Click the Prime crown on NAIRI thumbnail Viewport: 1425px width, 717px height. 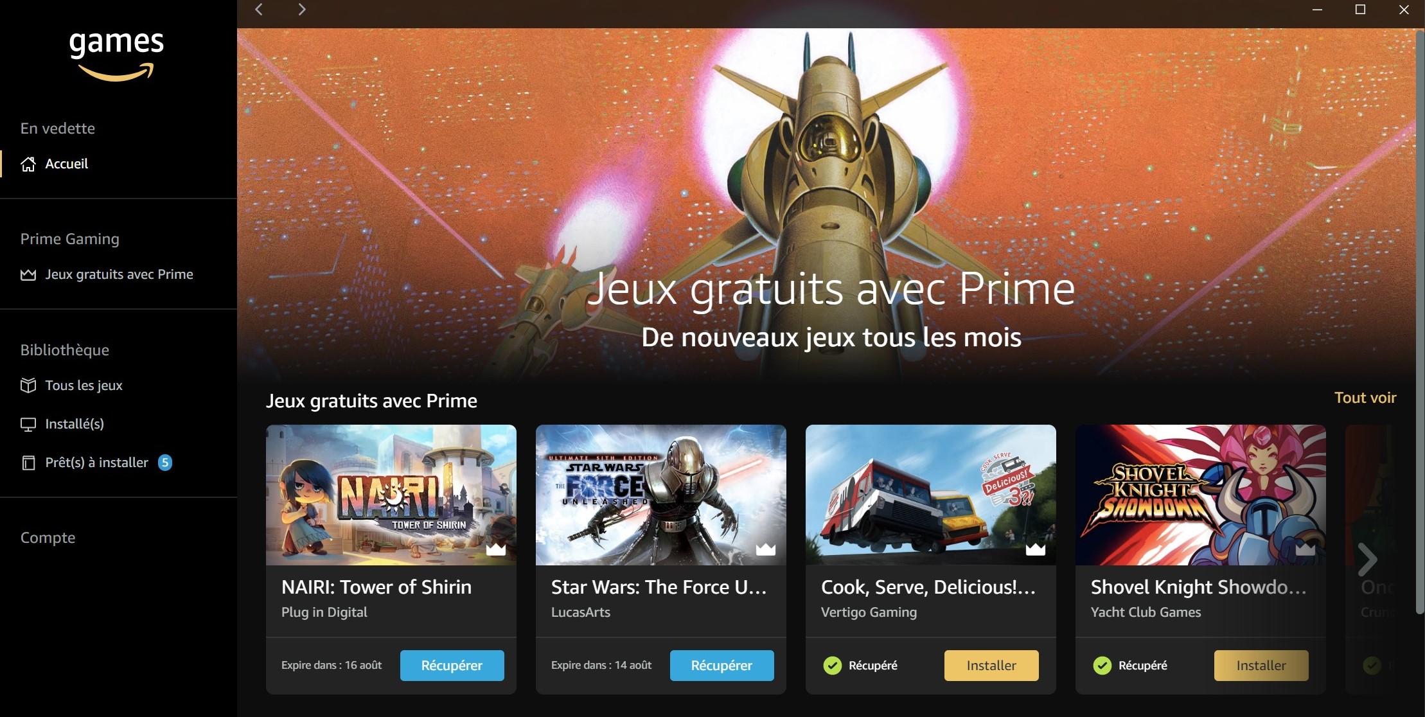[496, 549]
